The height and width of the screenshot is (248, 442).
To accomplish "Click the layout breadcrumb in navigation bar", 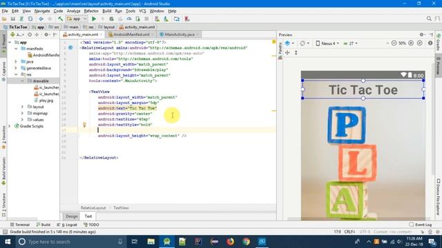I will click(x=106, y=27).
